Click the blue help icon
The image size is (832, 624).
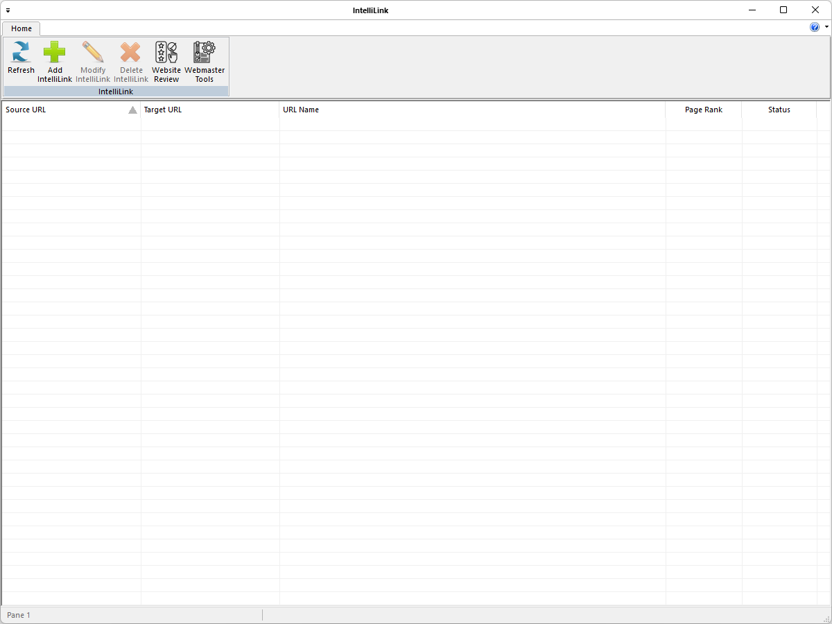click(815, 27)
